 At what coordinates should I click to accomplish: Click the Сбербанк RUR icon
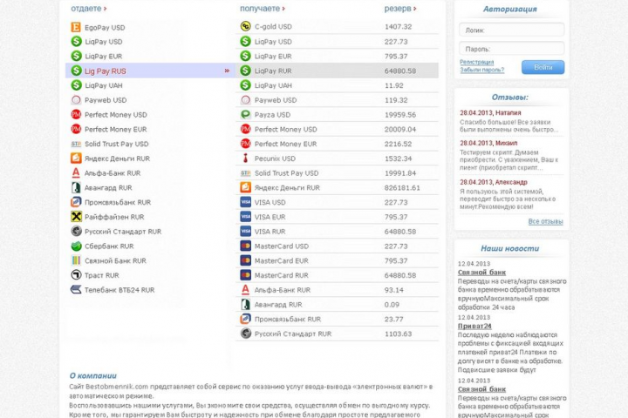point(76,246)
